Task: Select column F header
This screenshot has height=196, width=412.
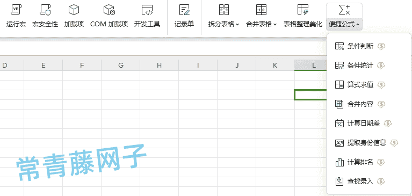Action: tap(82, 65)
